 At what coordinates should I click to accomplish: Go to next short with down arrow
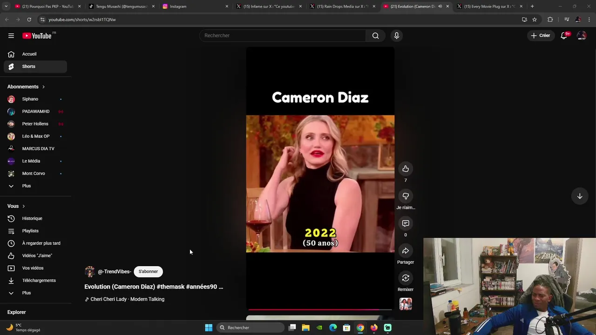coord(580,196)
